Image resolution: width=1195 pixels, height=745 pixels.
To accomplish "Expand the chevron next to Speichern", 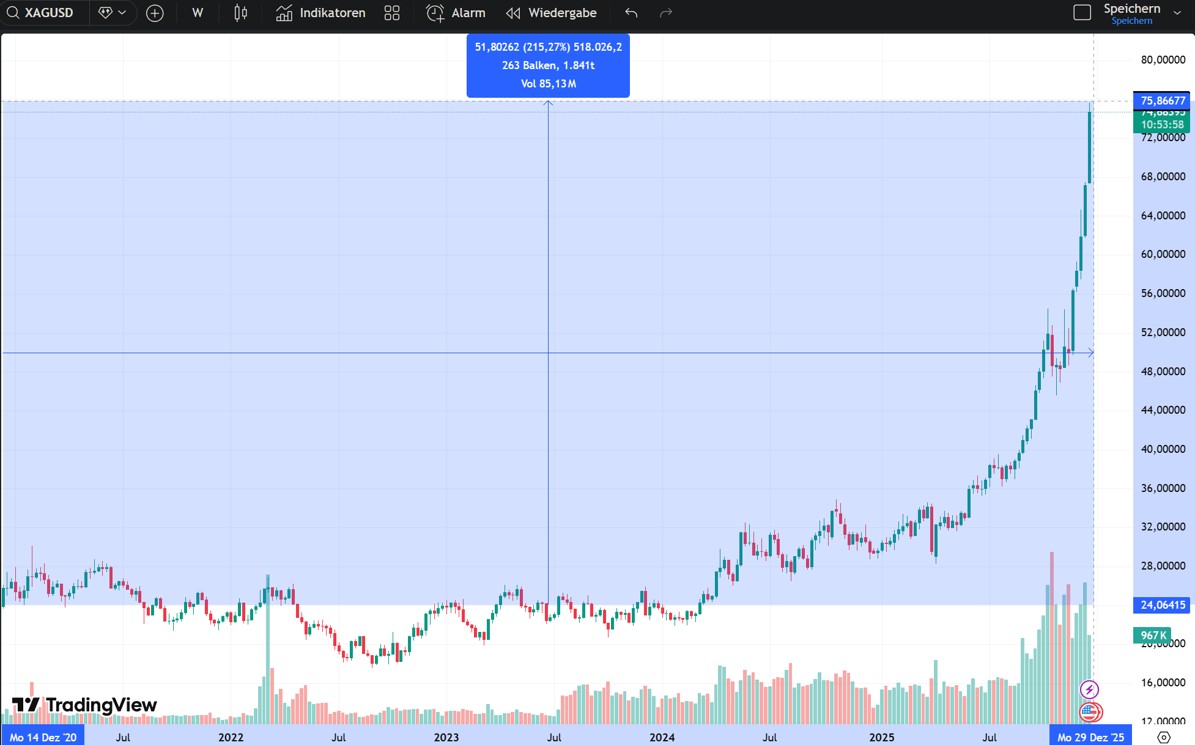I will point(1177,13).
